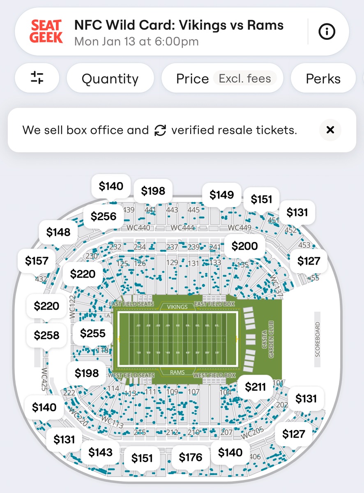Select the $200 price pin near section 135
This screenshot has height=493, width=364.
click(x=244, y=246)
